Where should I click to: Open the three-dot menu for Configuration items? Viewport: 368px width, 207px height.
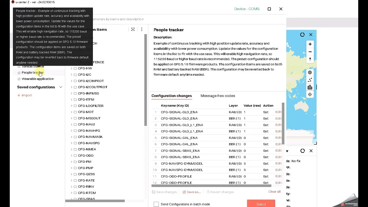(x=142, y=29)
